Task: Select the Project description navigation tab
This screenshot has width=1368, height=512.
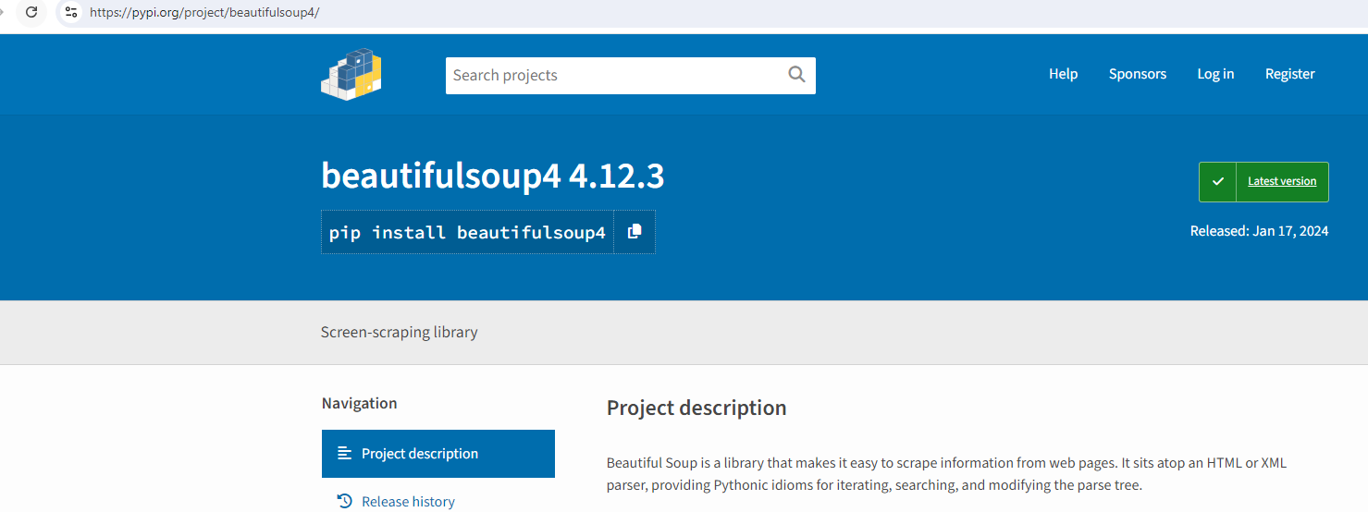Action: (x=438, y=454)
